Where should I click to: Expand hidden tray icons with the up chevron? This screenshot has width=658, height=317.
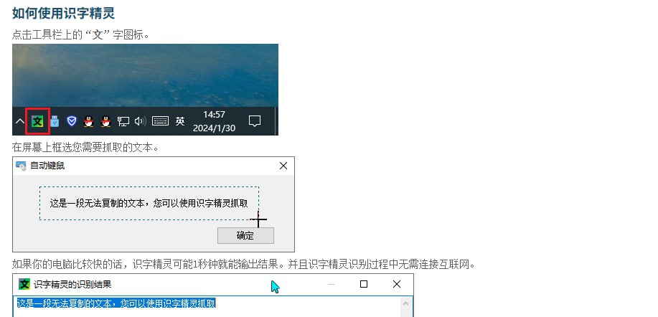pyautogui.click(x=19, y=122)
